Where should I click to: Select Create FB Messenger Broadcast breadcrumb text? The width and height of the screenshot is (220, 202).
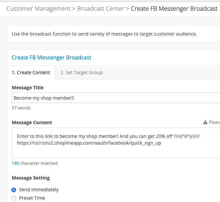(174, 9)
